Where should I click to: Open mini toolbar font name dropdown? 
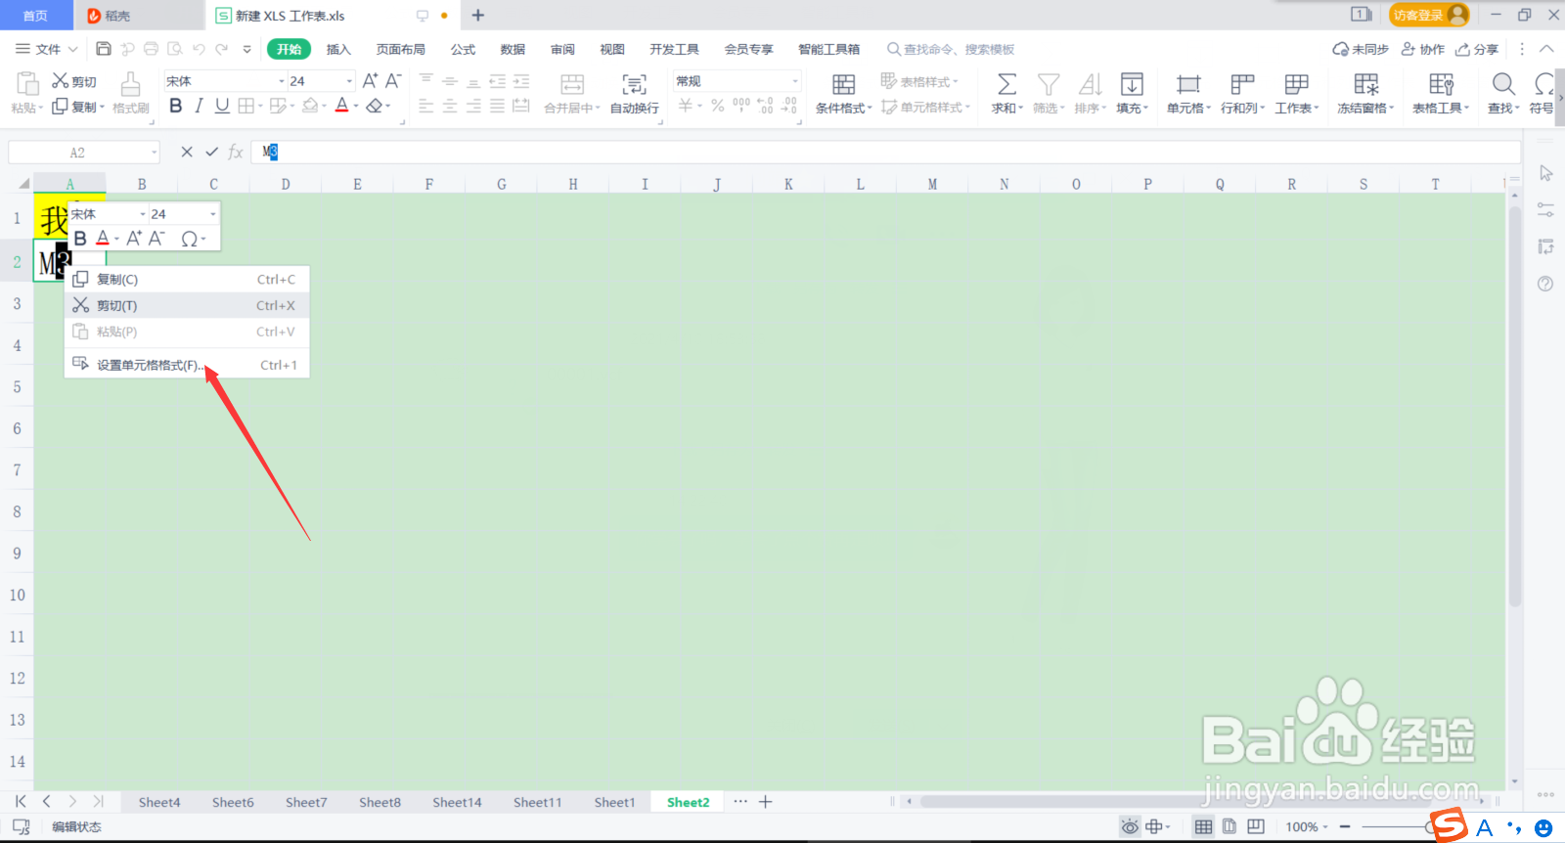point(143,214)
